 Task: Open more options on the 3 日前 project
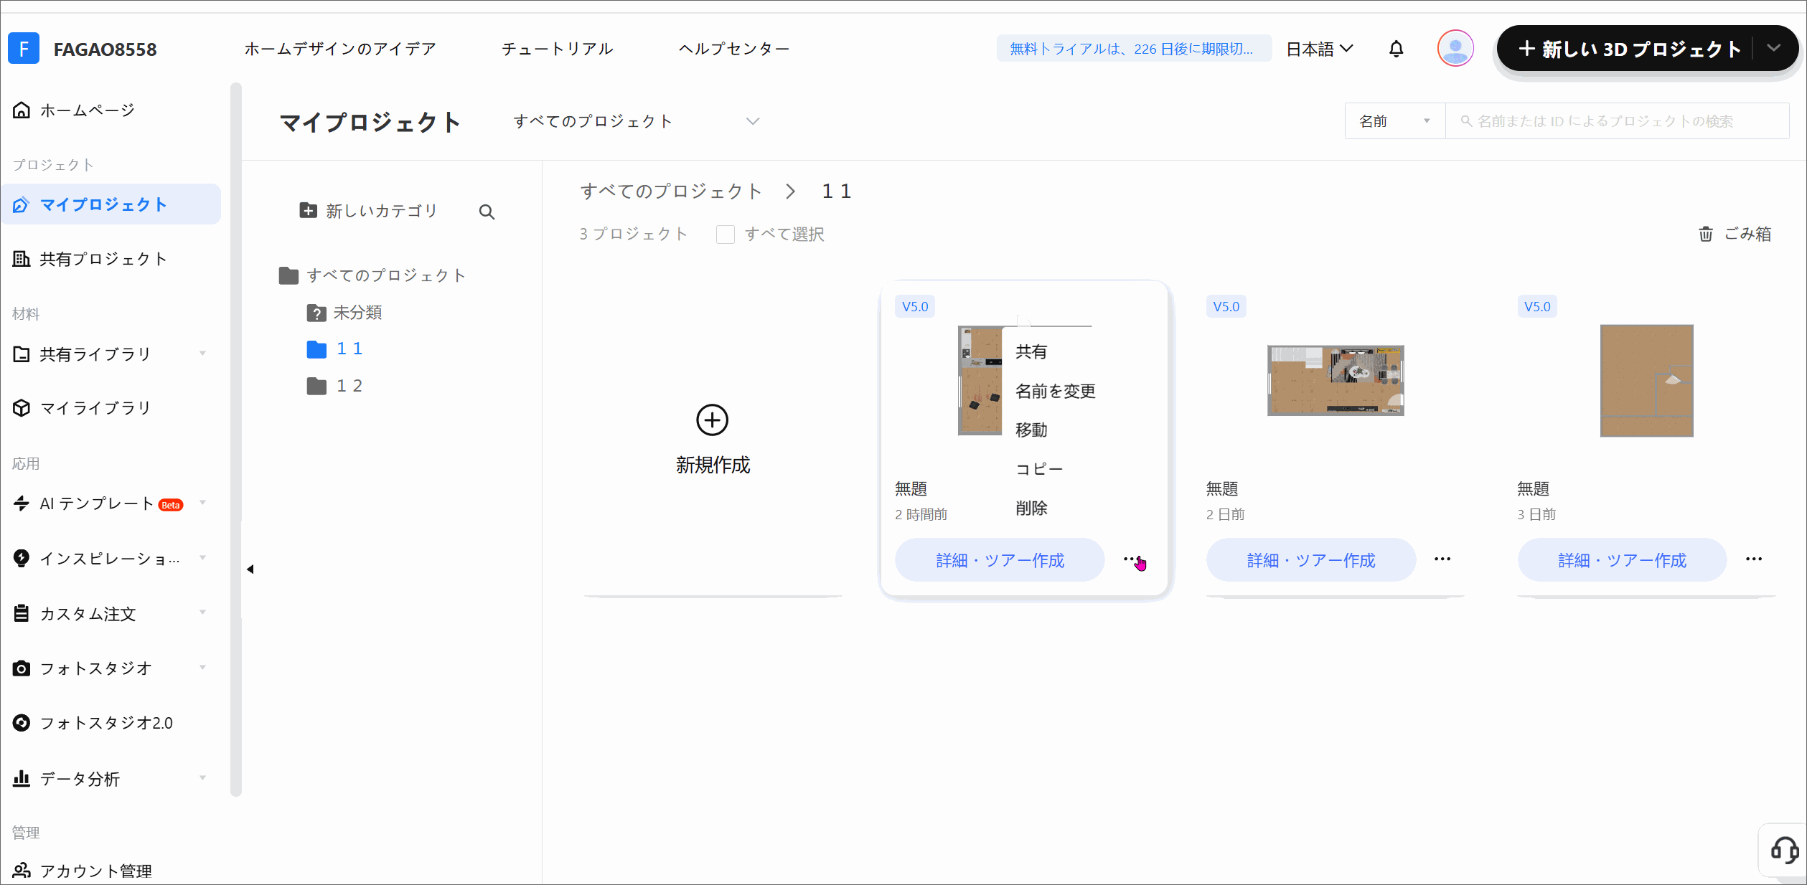(1754, 559)
